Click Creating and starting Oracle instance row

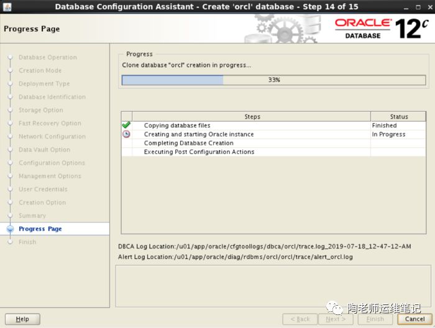[273, 134]
